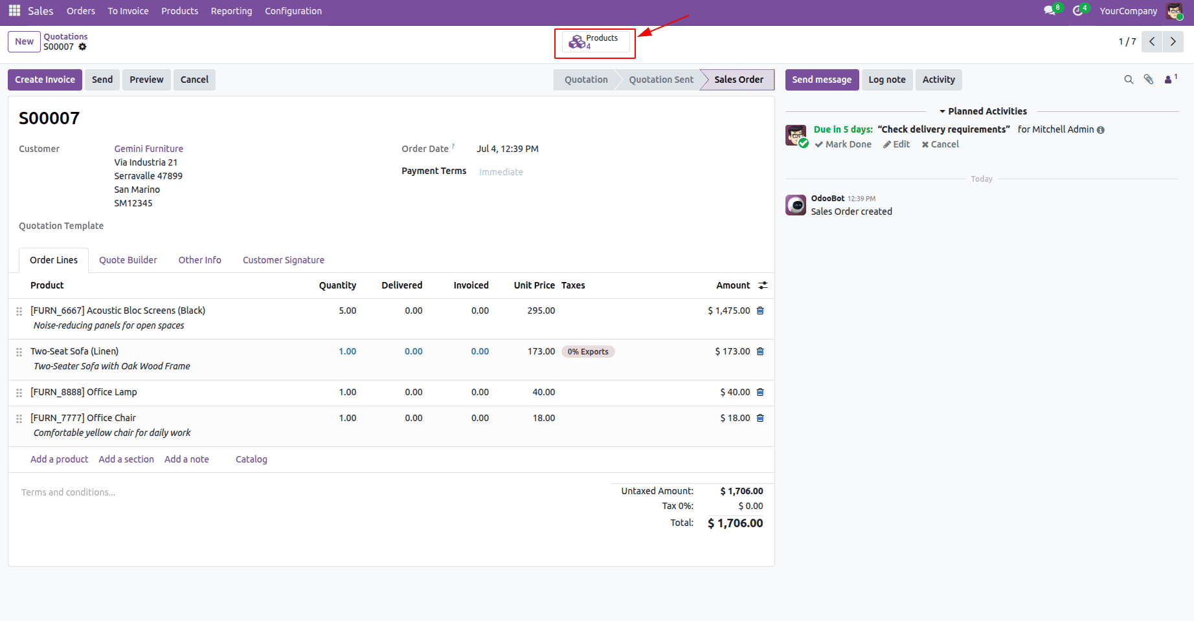Image resolution: width=1194 pixels, height=621 pixels.
Task: Open the Gemini Furniture customer link
Action: tap(149, 149)
